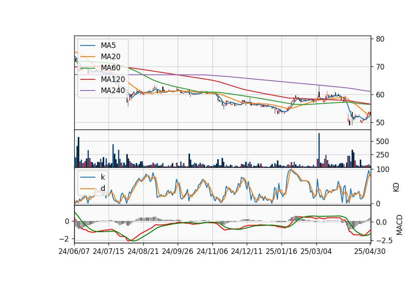Click the 25/01/16 date label
The image size is (412, 296).
point(282,251)
